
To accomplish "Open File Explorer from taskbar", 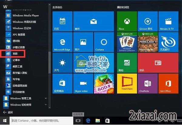I will coord(98,121).
